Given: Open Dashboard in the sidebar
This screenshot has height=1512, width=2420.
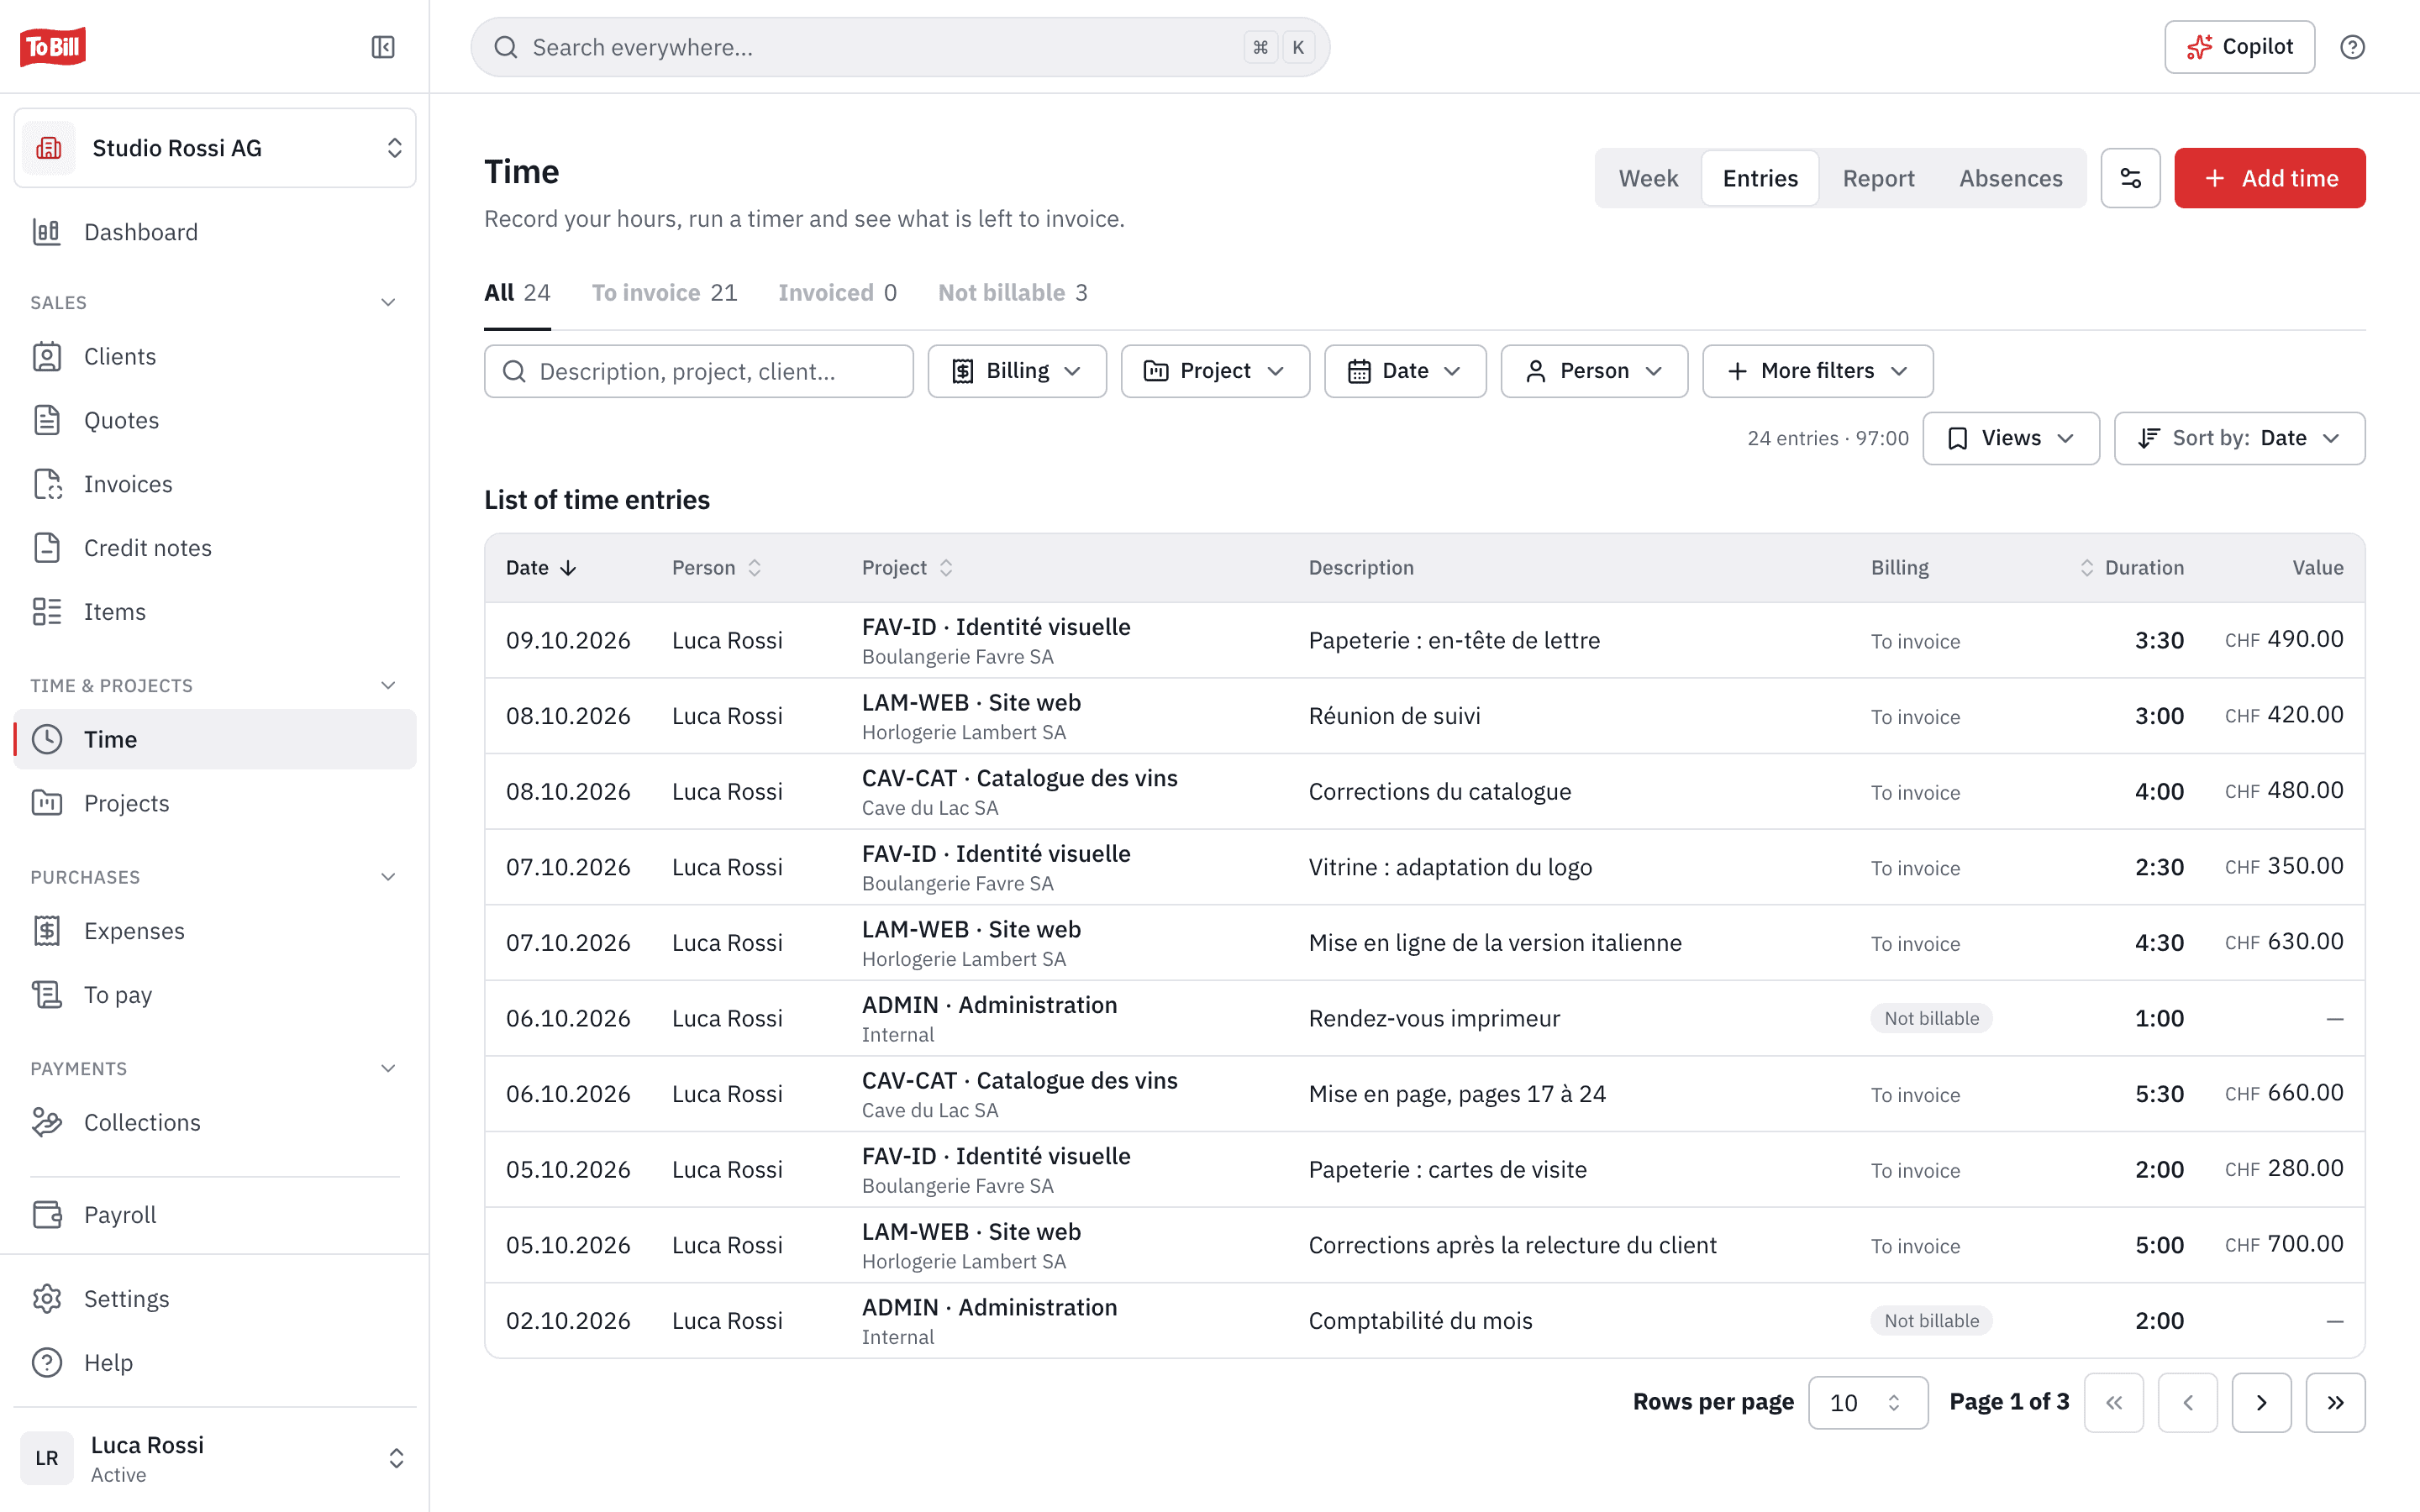Looking at the screenshot, I should [215, 232].
